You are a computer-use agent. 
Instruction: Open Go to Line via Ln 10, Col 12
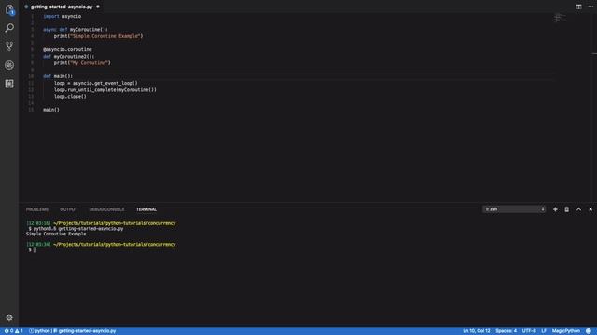[x=477, y=331]
